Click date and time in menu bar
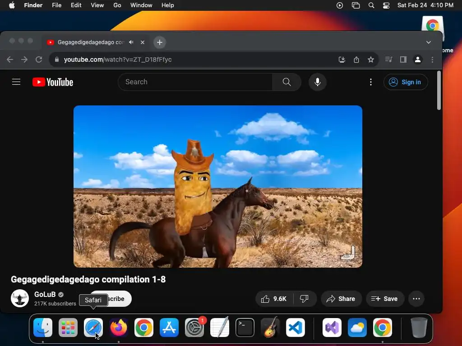 click(425, 5)
